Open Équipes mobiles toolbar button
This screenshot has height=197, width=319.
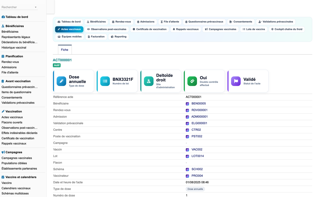(70, 37)
